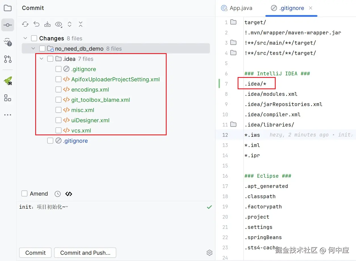This screenshot has width=356, height=261.
Task: Check the encodings.xml checkbox
Action: [x=58, y=90]
